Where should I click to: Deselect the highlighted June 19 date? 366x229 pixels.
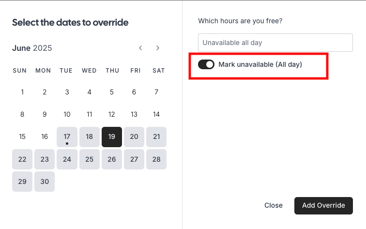(x=112, y=137)
